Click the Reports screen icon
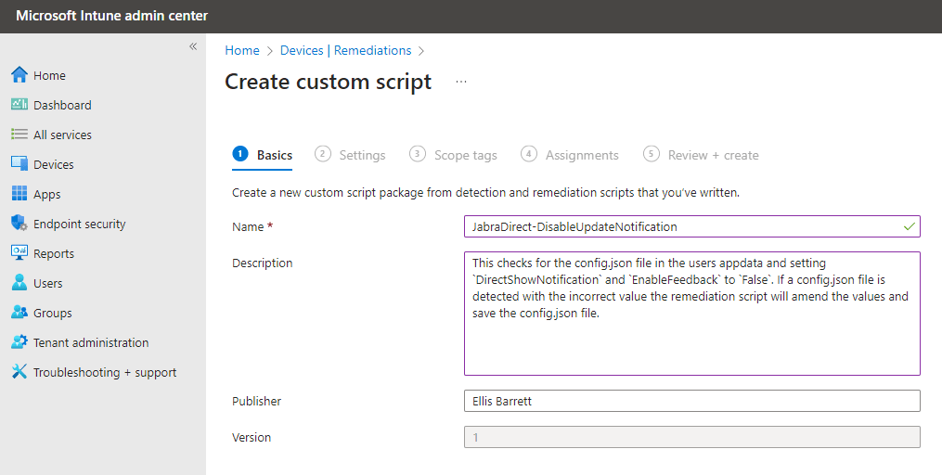Viewport: 942px width, 475px height. (19, 253)
